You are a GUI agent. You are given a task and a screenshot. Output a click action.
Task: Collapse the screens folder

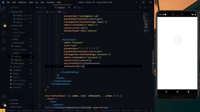click(x=16, y=53)
